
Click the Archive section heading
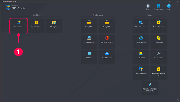coord(37,15)
